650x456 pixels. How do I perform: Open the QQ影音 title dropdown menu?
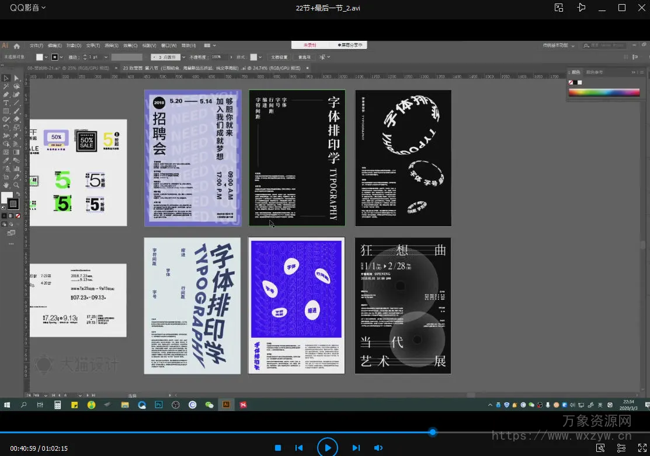[28, 8]
